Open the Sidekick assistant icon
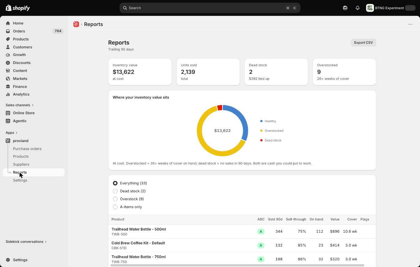420x267 pixels. click(345, 8)
